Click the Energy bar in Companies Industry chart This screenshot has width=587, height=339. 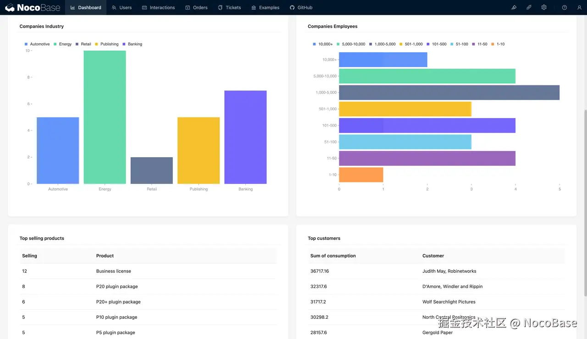point(105,116)
